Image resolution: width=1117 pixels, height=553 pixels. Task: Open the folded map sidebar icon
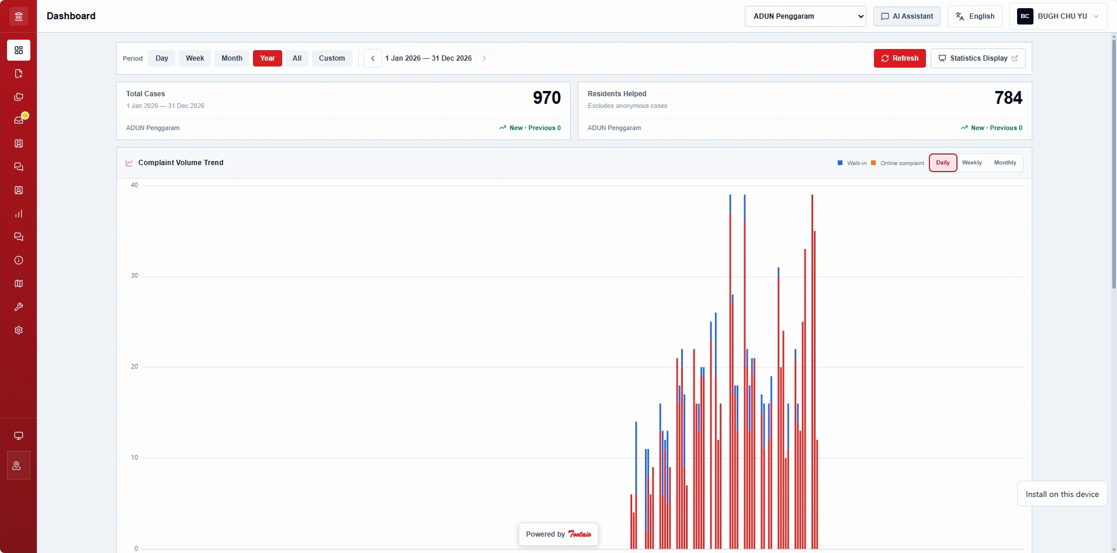coord(19,283)
